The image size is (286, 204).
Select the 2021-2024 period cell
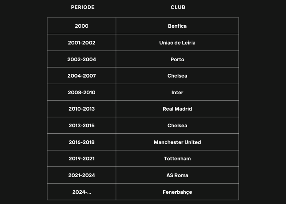coord(82,175)
